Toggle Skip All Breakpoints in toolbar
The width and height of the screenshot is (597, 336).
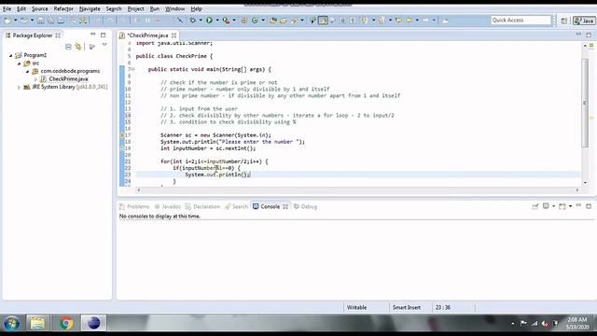[180, 21]
